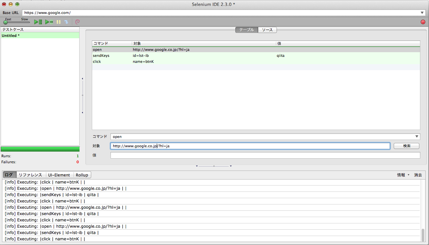Image resolution: width=429 pixels, height=245 pixels.
Task: Click the 検索 button
Action: pos(406,146)
